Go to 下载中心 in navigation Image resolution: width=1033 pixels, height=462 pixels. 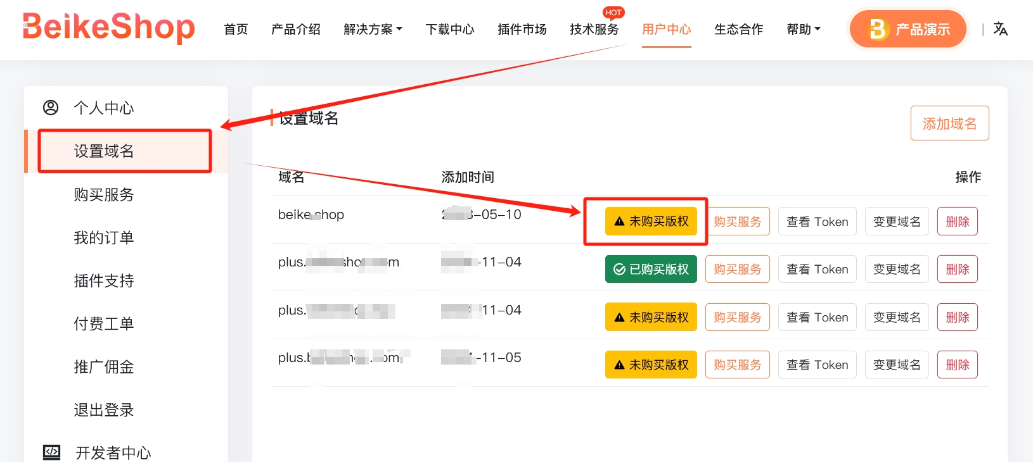(x=449, y=29)
